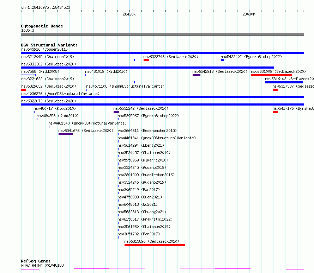Open nsv4036276 (gnomADStructuralVariants) label
The height and width of the screenshot is (273, 314).
coord(60,94)
